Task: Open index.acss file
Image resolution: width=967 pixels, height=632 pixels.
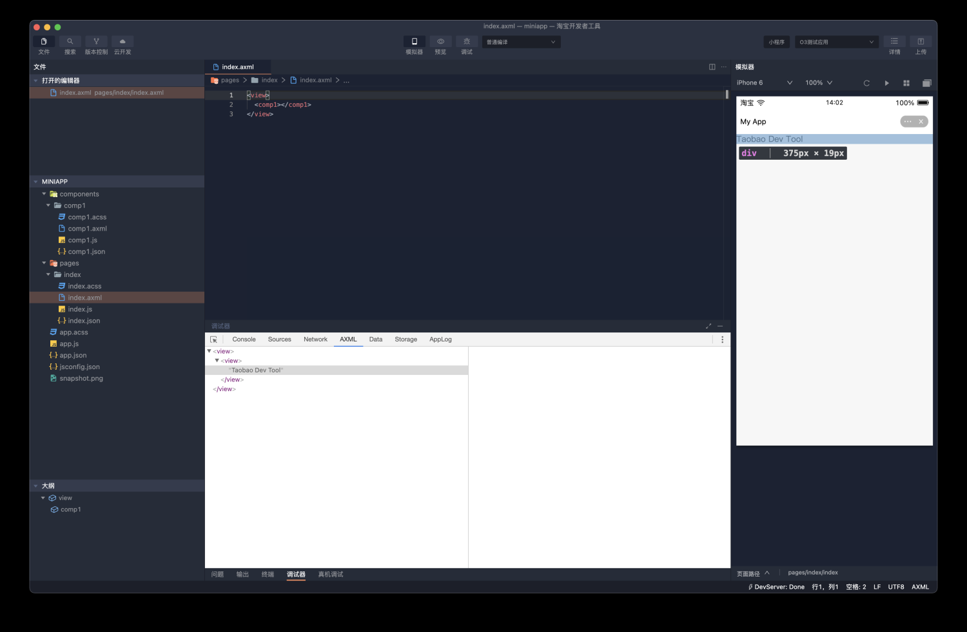Action: click(84, 286)
